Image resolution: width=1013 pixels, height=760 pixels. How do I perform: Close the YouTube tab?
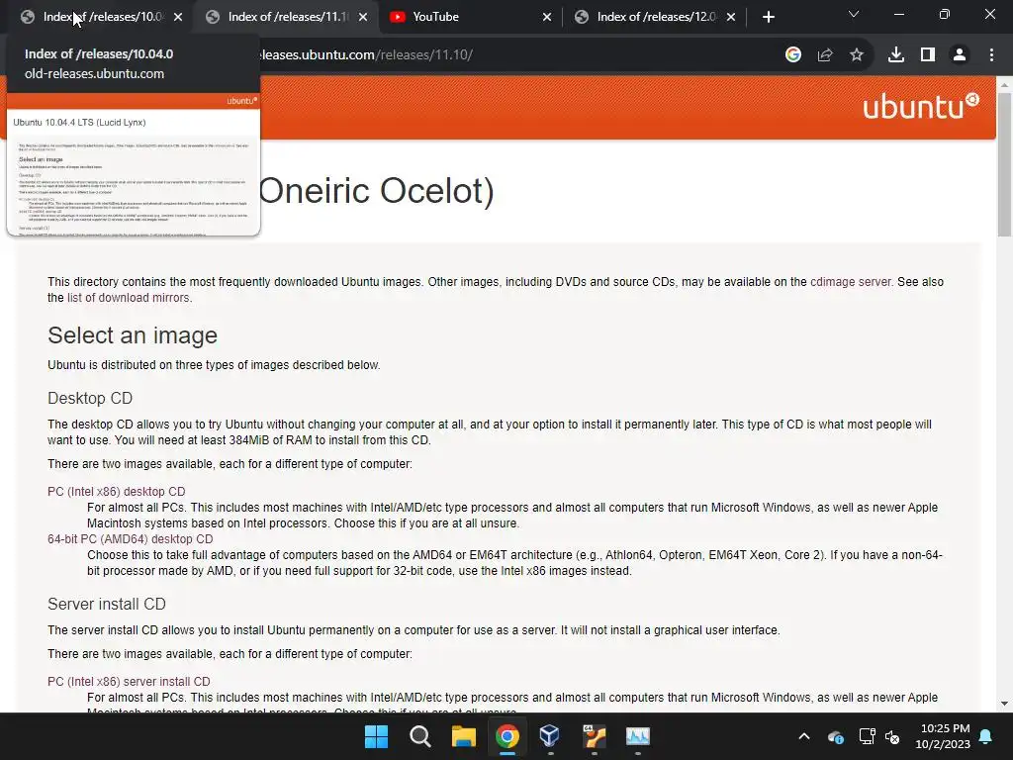(x=547, y=17)
